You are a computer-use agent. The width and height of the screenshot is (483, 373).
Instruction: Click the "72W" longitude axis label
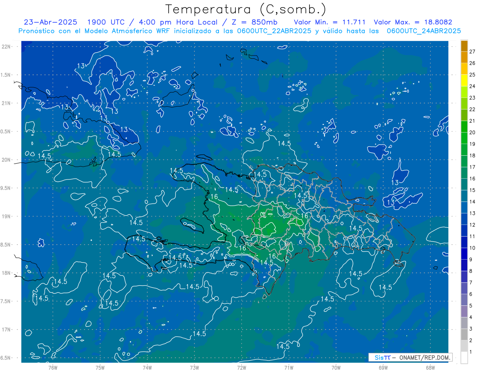pos(242,367)
